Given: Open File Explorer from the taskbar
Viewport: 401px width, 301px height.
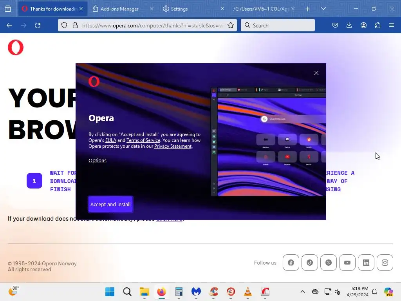Looking at the screenshot, I should coord(144,292).
